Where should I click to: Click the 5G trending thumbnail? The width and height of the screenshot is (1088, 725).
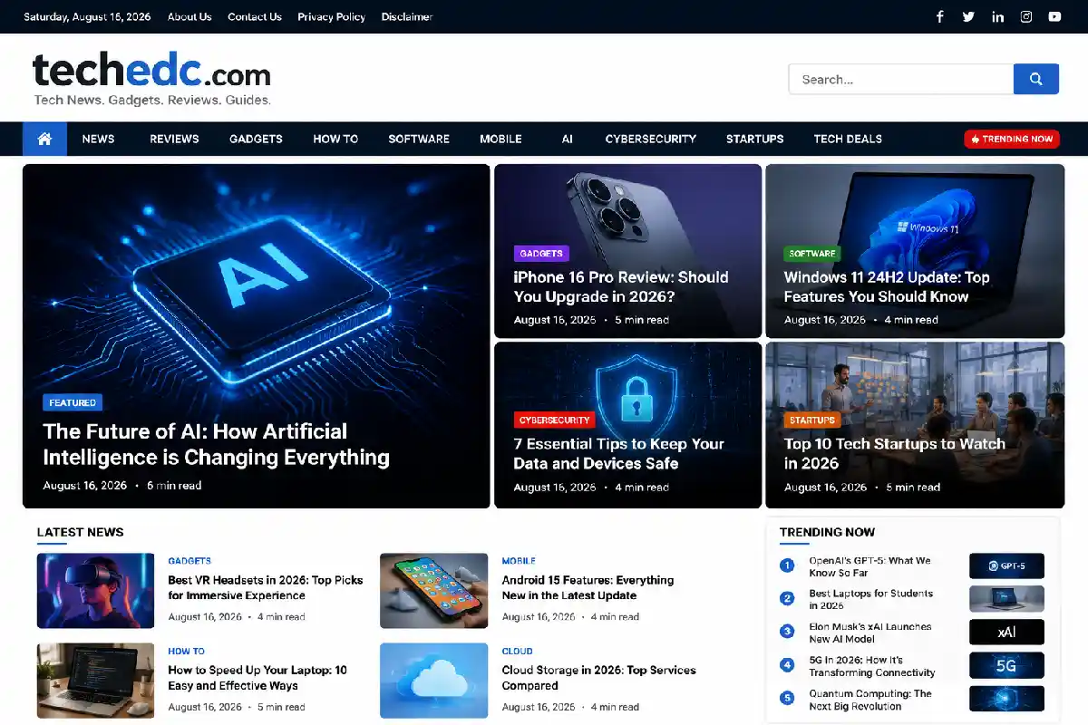click(x=1006, y=666)
